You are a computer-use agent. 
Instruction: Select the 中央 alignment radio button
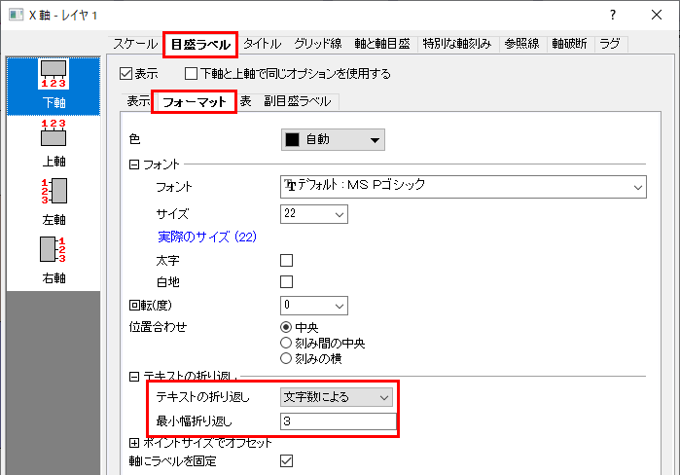pyautogui.click(x=286, y=327)
